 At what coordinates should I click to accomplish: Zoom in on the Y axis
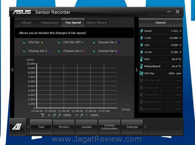coord(82,115)
